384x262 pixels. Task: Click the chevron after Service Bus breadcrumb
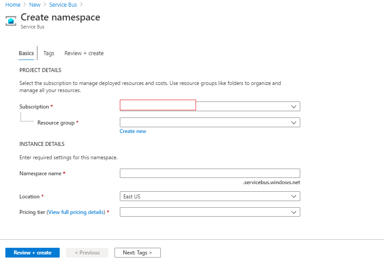coord(82,4)
